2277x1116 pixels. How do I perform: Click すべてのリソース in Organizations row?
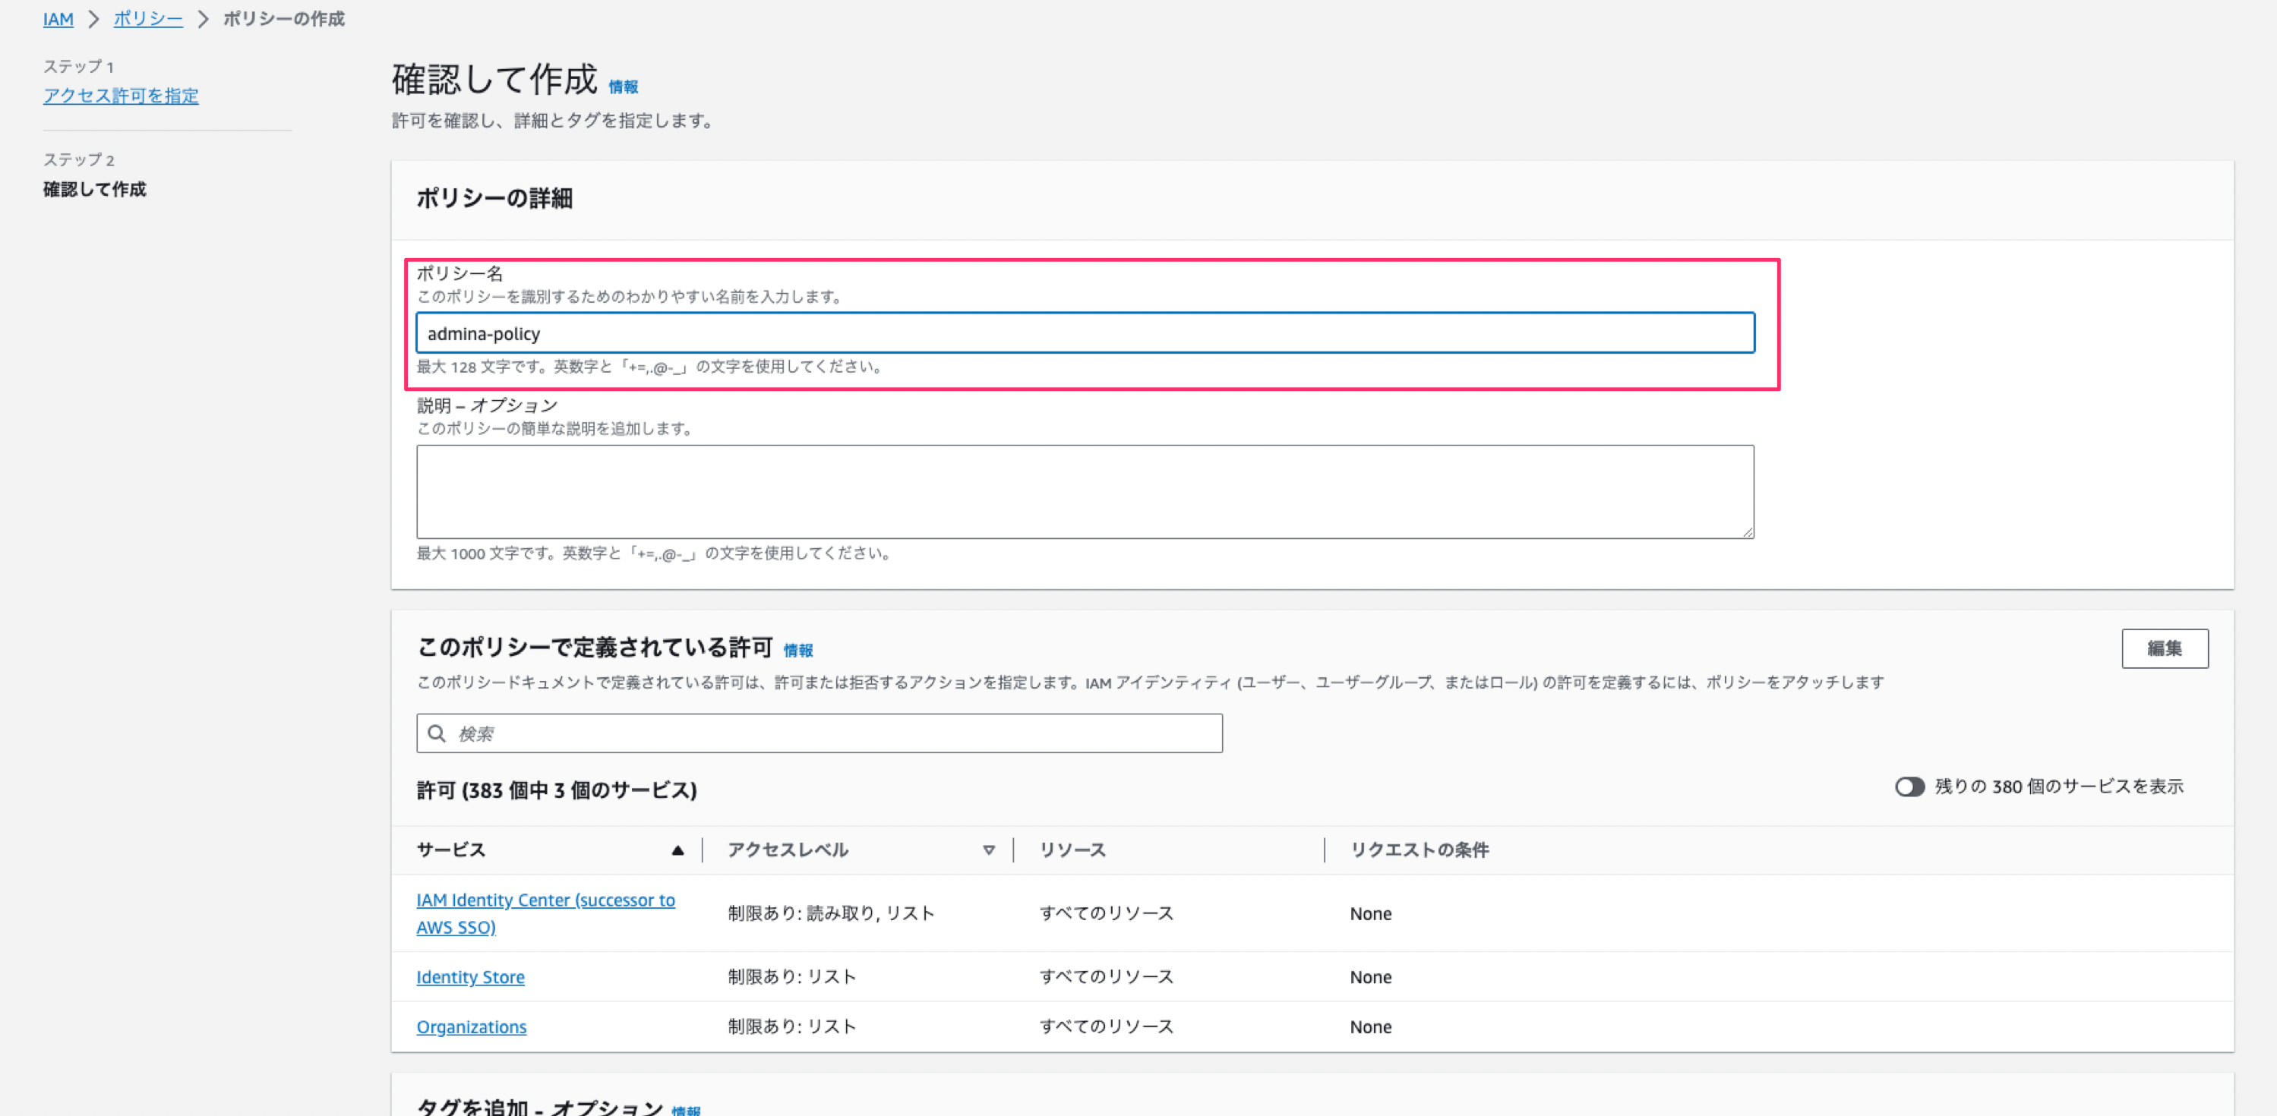point(1106,1026)
